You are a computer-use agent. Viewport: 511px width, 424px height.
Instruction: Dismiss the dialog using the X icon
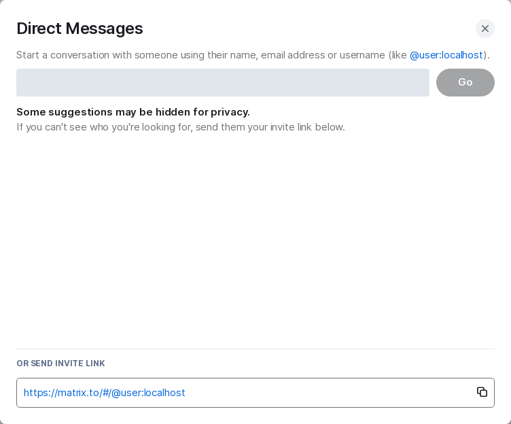click(485, 29)
